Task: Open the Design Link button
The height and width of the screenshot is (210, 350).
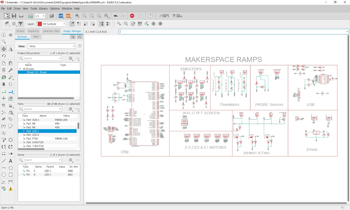Action: coord(164,16)
